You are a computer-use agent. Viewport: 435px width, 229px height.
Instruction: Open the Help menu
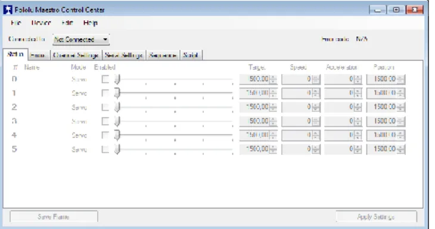[91, 23]
